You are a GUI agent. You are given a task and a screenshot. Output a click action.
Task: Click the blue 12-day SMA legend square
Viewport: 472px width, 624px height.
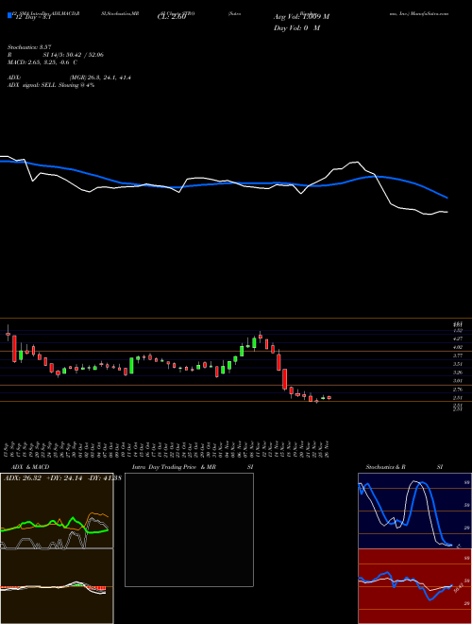tap(9, 16)
